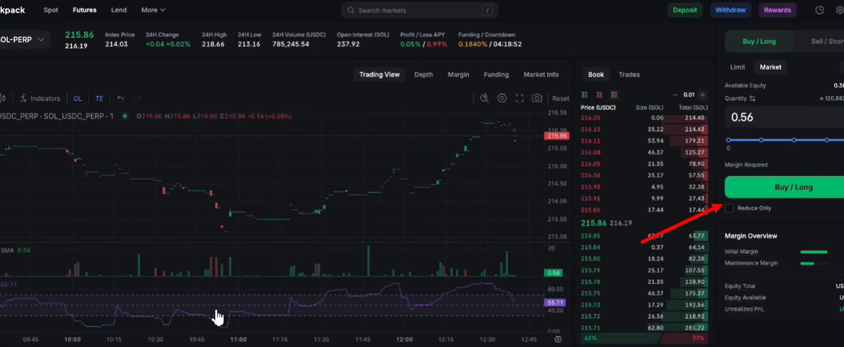Toggle the TE chart option
This screenshot has width=844, height=347.
99,98
